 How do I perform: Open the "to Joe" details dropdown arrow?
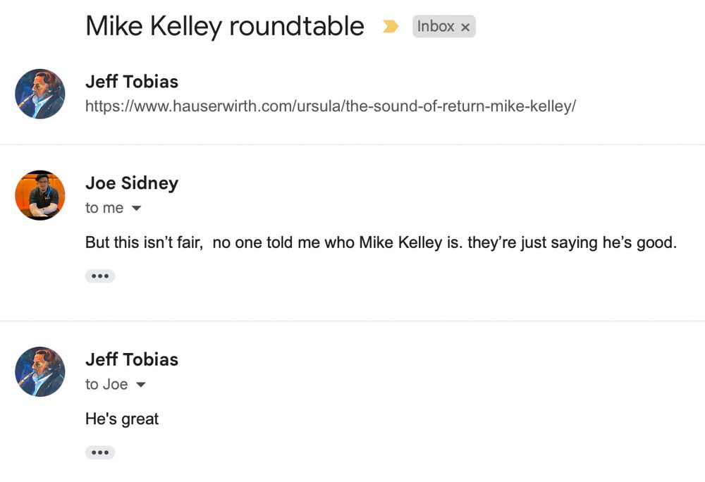pos(141,385)
